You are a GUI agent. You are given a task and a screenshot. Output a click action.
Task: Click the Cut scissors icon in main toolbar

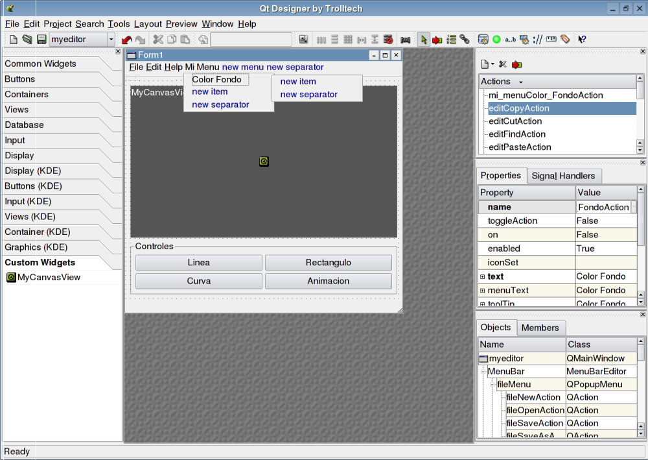coord(158,40)
